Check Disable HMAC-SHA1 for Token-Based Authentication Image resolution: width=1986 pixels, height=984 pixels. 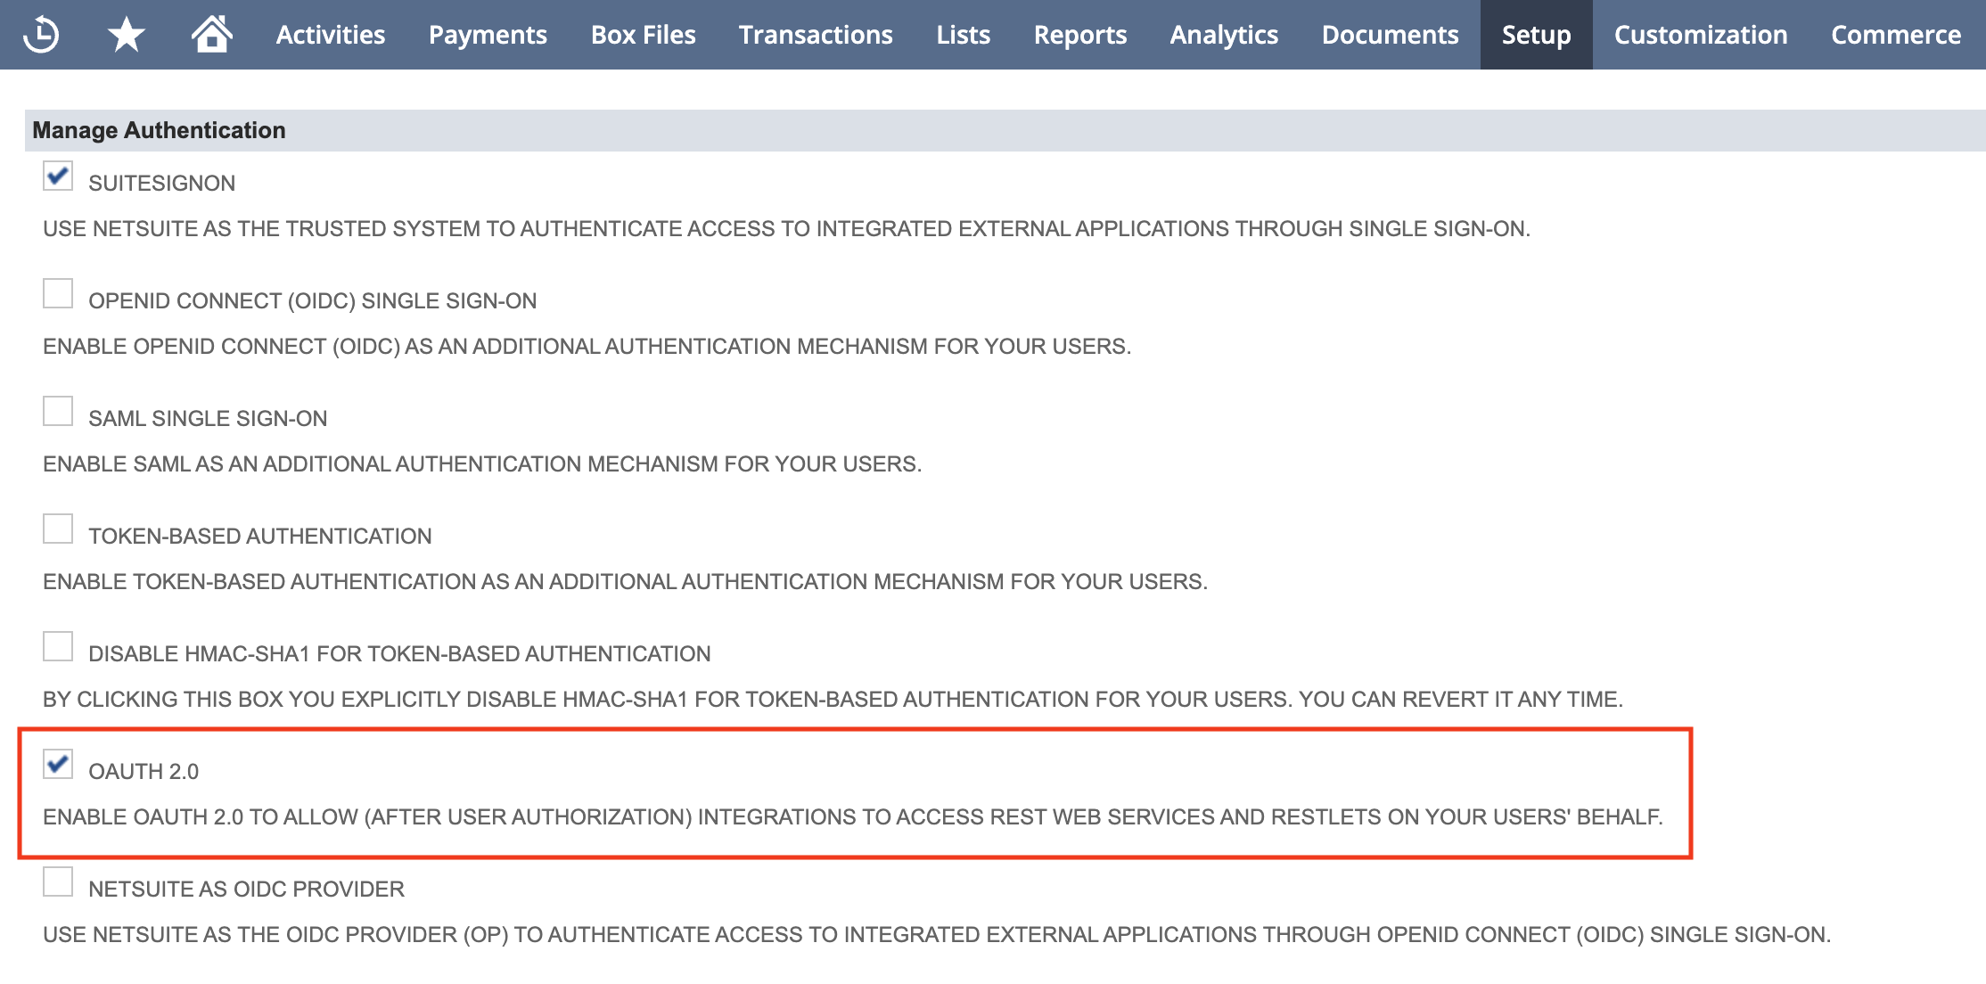tap(58, 646)
